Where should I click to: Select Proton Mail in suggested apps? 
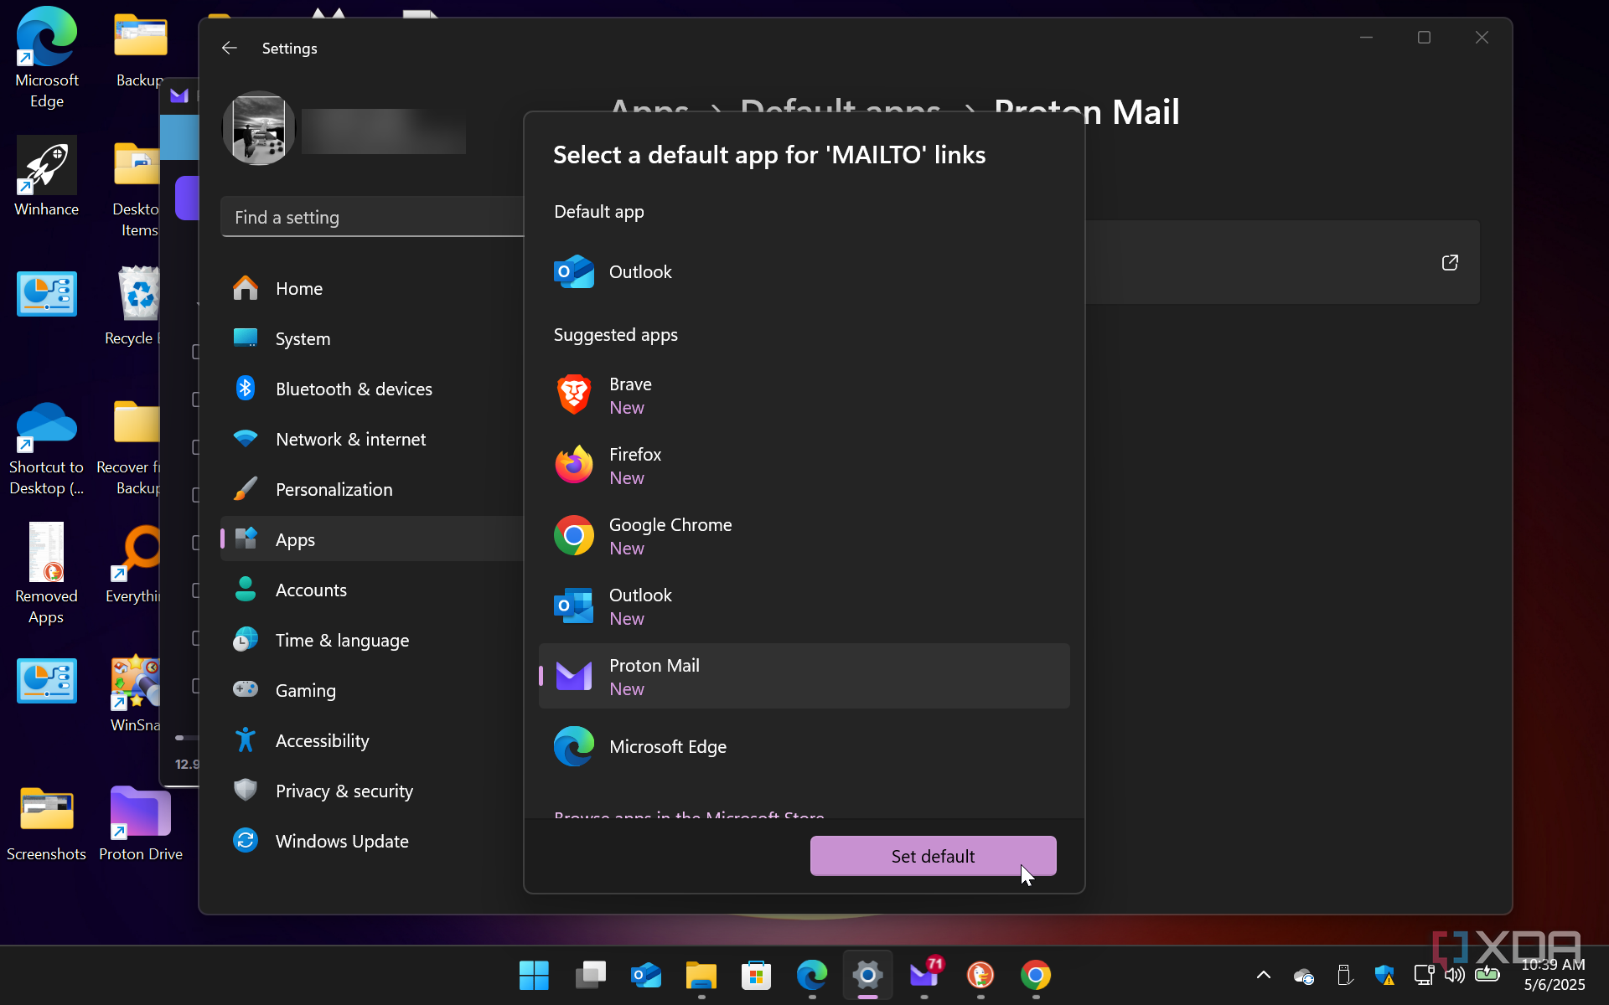804,677
